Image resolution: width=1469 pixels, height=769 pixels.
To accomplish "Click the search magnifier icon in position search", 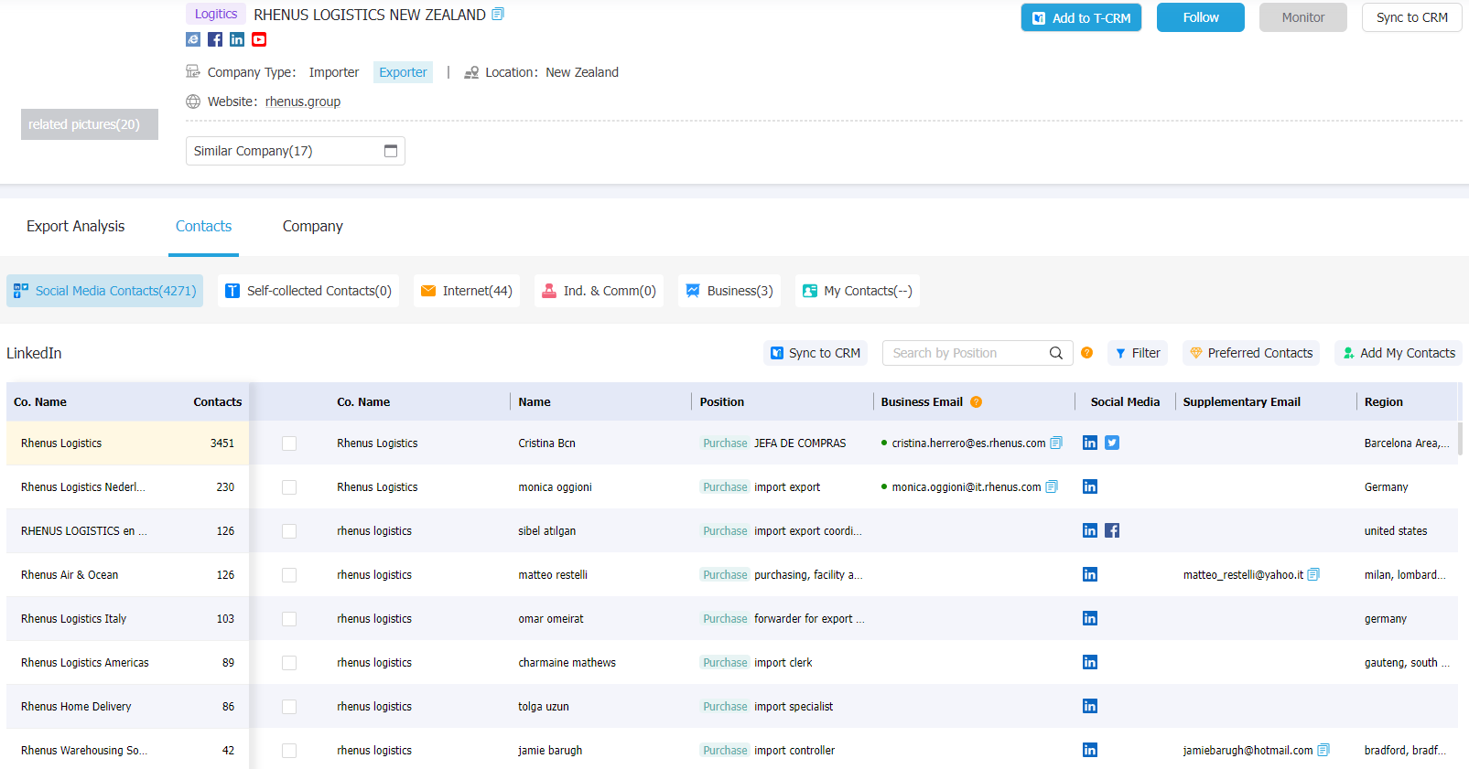I will [x=1056, y=353].
